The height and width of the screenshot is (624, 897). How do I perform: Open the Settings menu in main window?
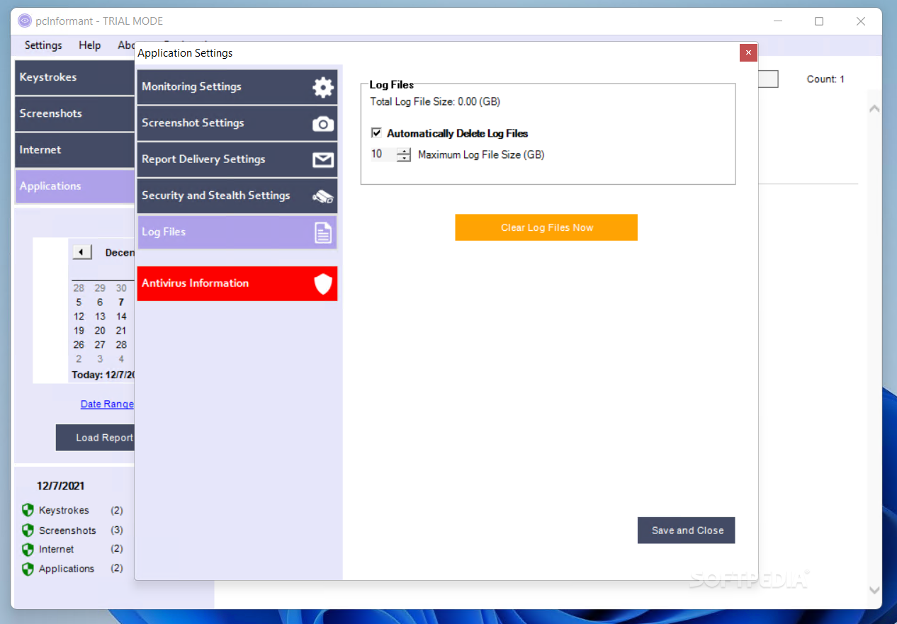click(x=43, y=45)
